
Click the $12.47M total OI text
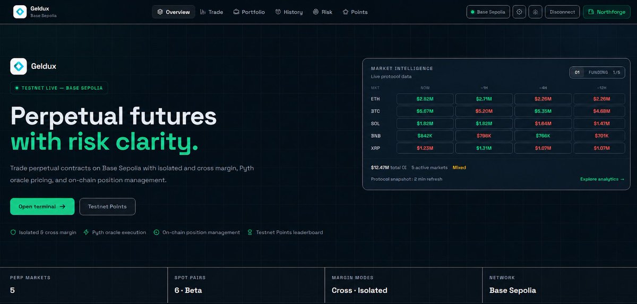(388, 167)
